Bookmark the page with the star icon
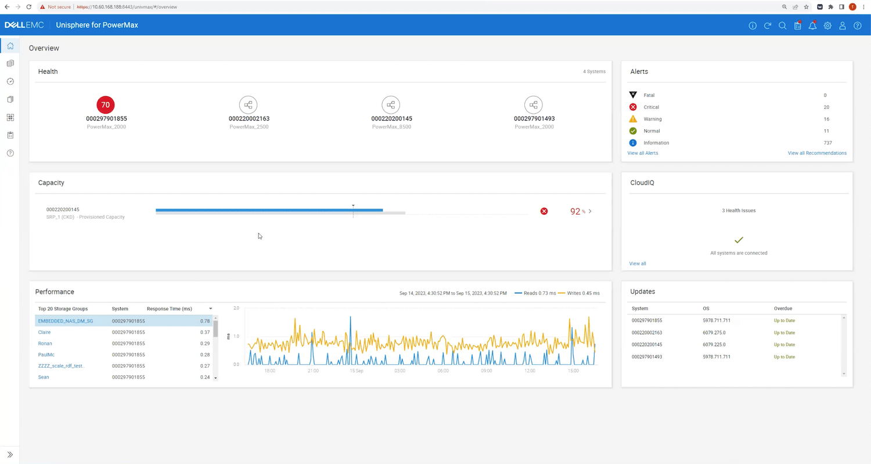871x464 pixels. (806, 7)
